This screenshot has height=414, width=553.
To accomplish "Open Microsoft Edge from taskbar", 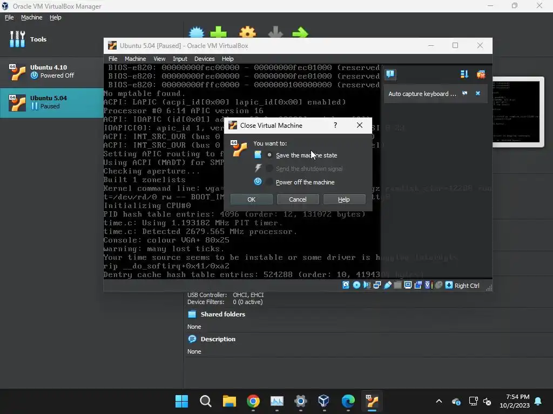I will pyautogui.click(x=348, y=401).
